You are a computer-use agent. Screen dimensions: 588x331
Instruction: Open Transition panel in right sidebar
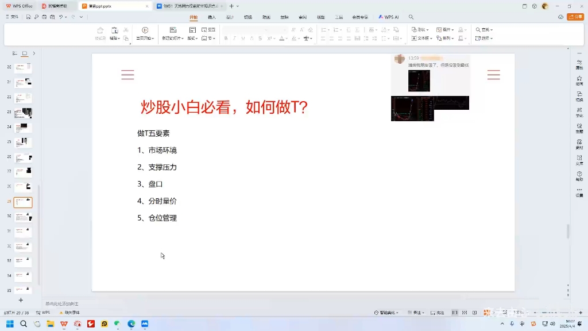pos(579,97)
